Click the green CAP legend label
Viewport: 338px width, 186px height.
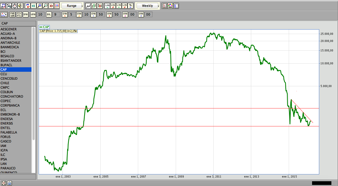pyautogui.click(x=44, y=27)
